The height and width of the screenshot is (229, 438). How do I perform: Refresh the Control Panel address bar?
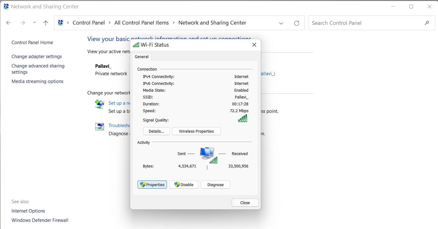click(297, 23)
